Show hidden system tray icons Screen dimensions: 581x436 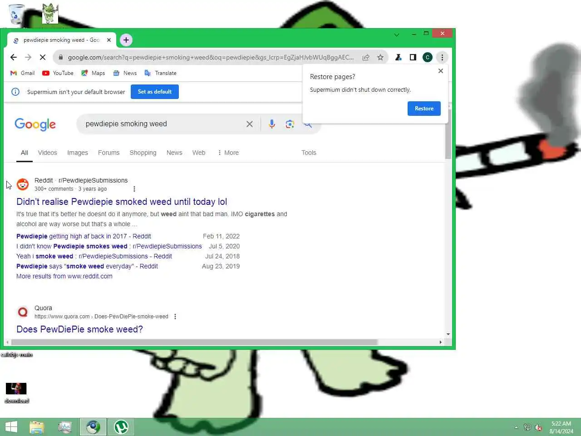tap(516, 427)
